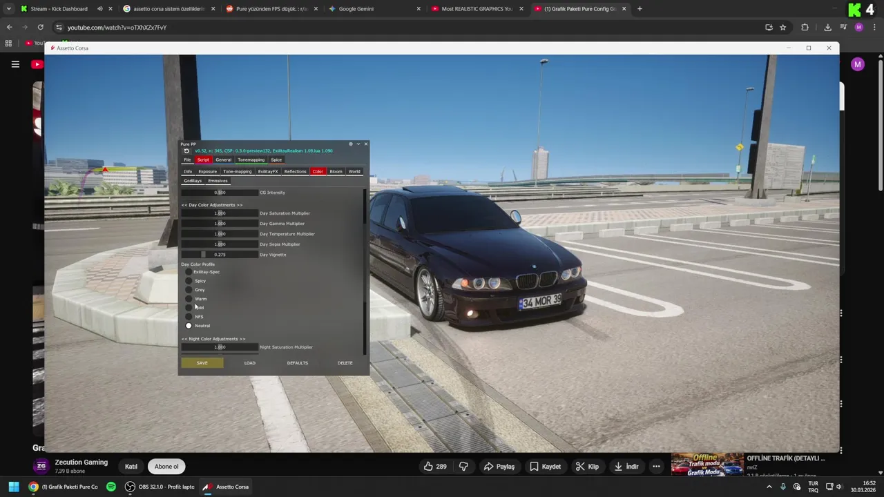Open media controls icon in toolbar
884x497 pixels.
point(843,28)
